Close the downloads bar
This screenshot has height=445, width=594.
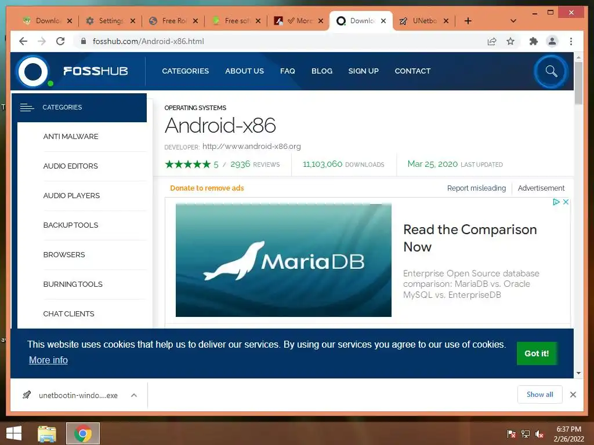(573, 395)
